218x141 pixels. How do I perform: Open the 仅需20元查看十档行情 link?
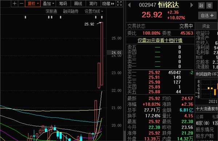160,40
